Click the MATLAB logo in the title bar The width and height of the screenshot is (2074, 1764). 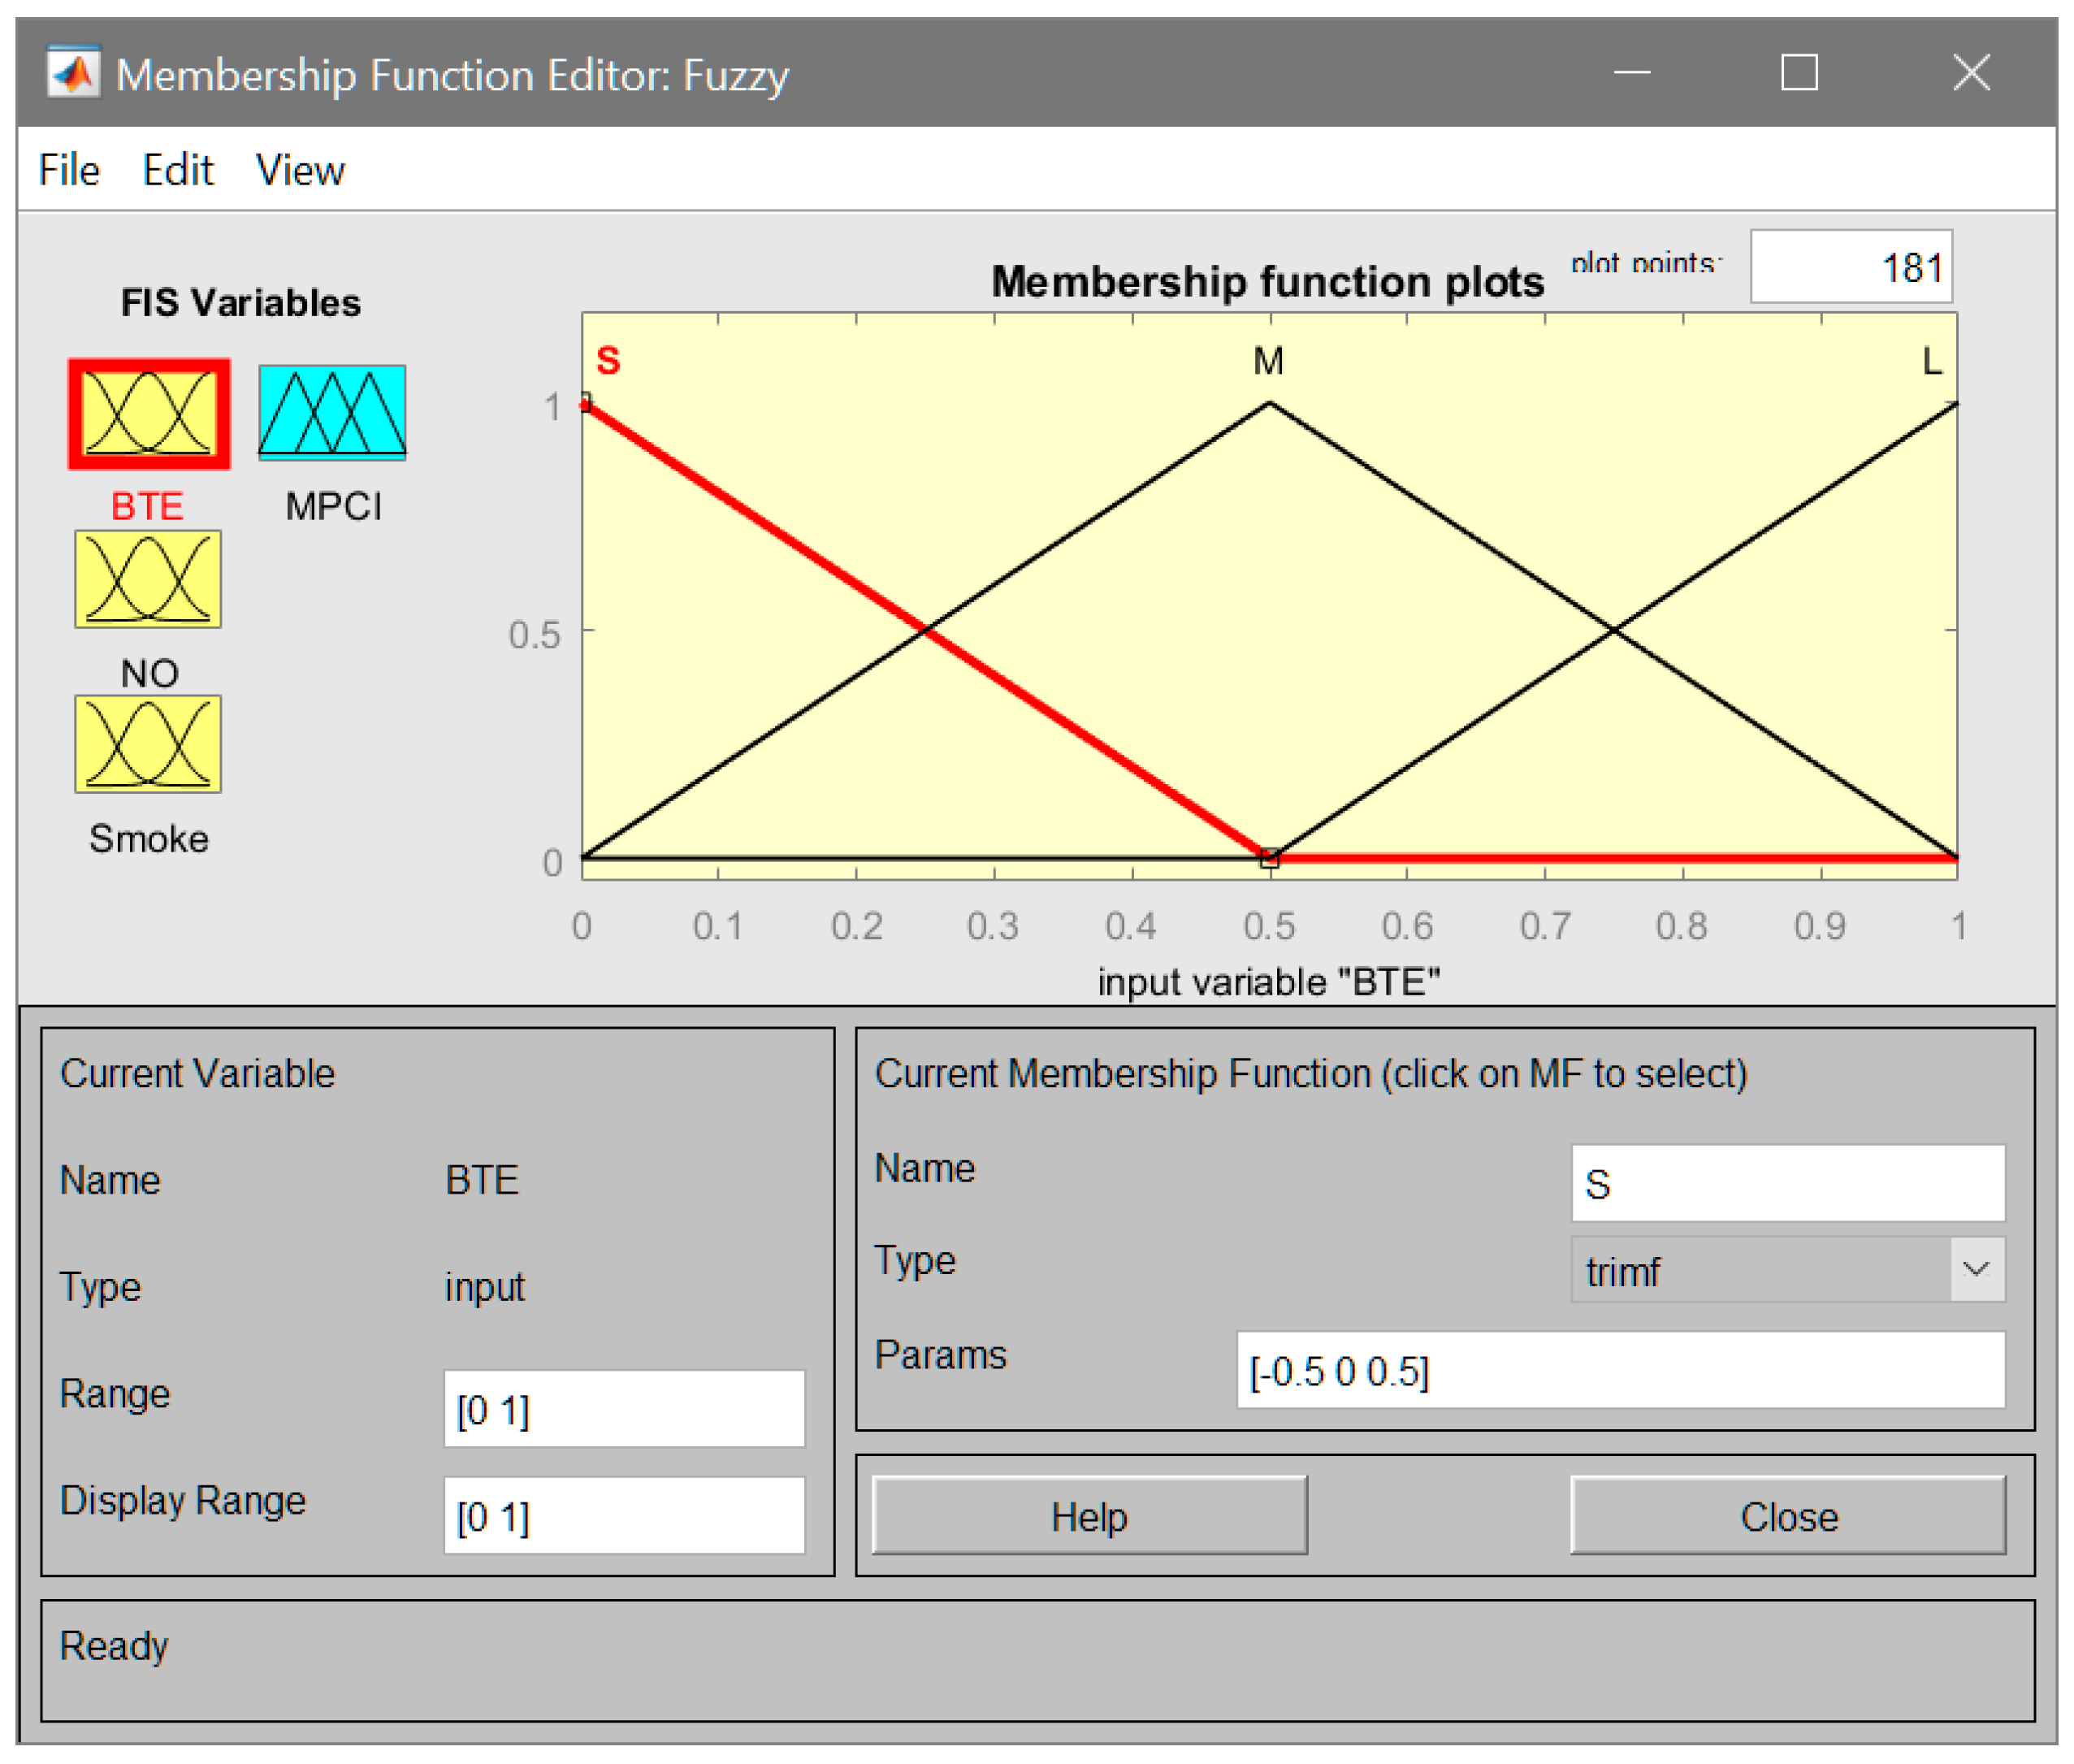click(x=73, y=73)
